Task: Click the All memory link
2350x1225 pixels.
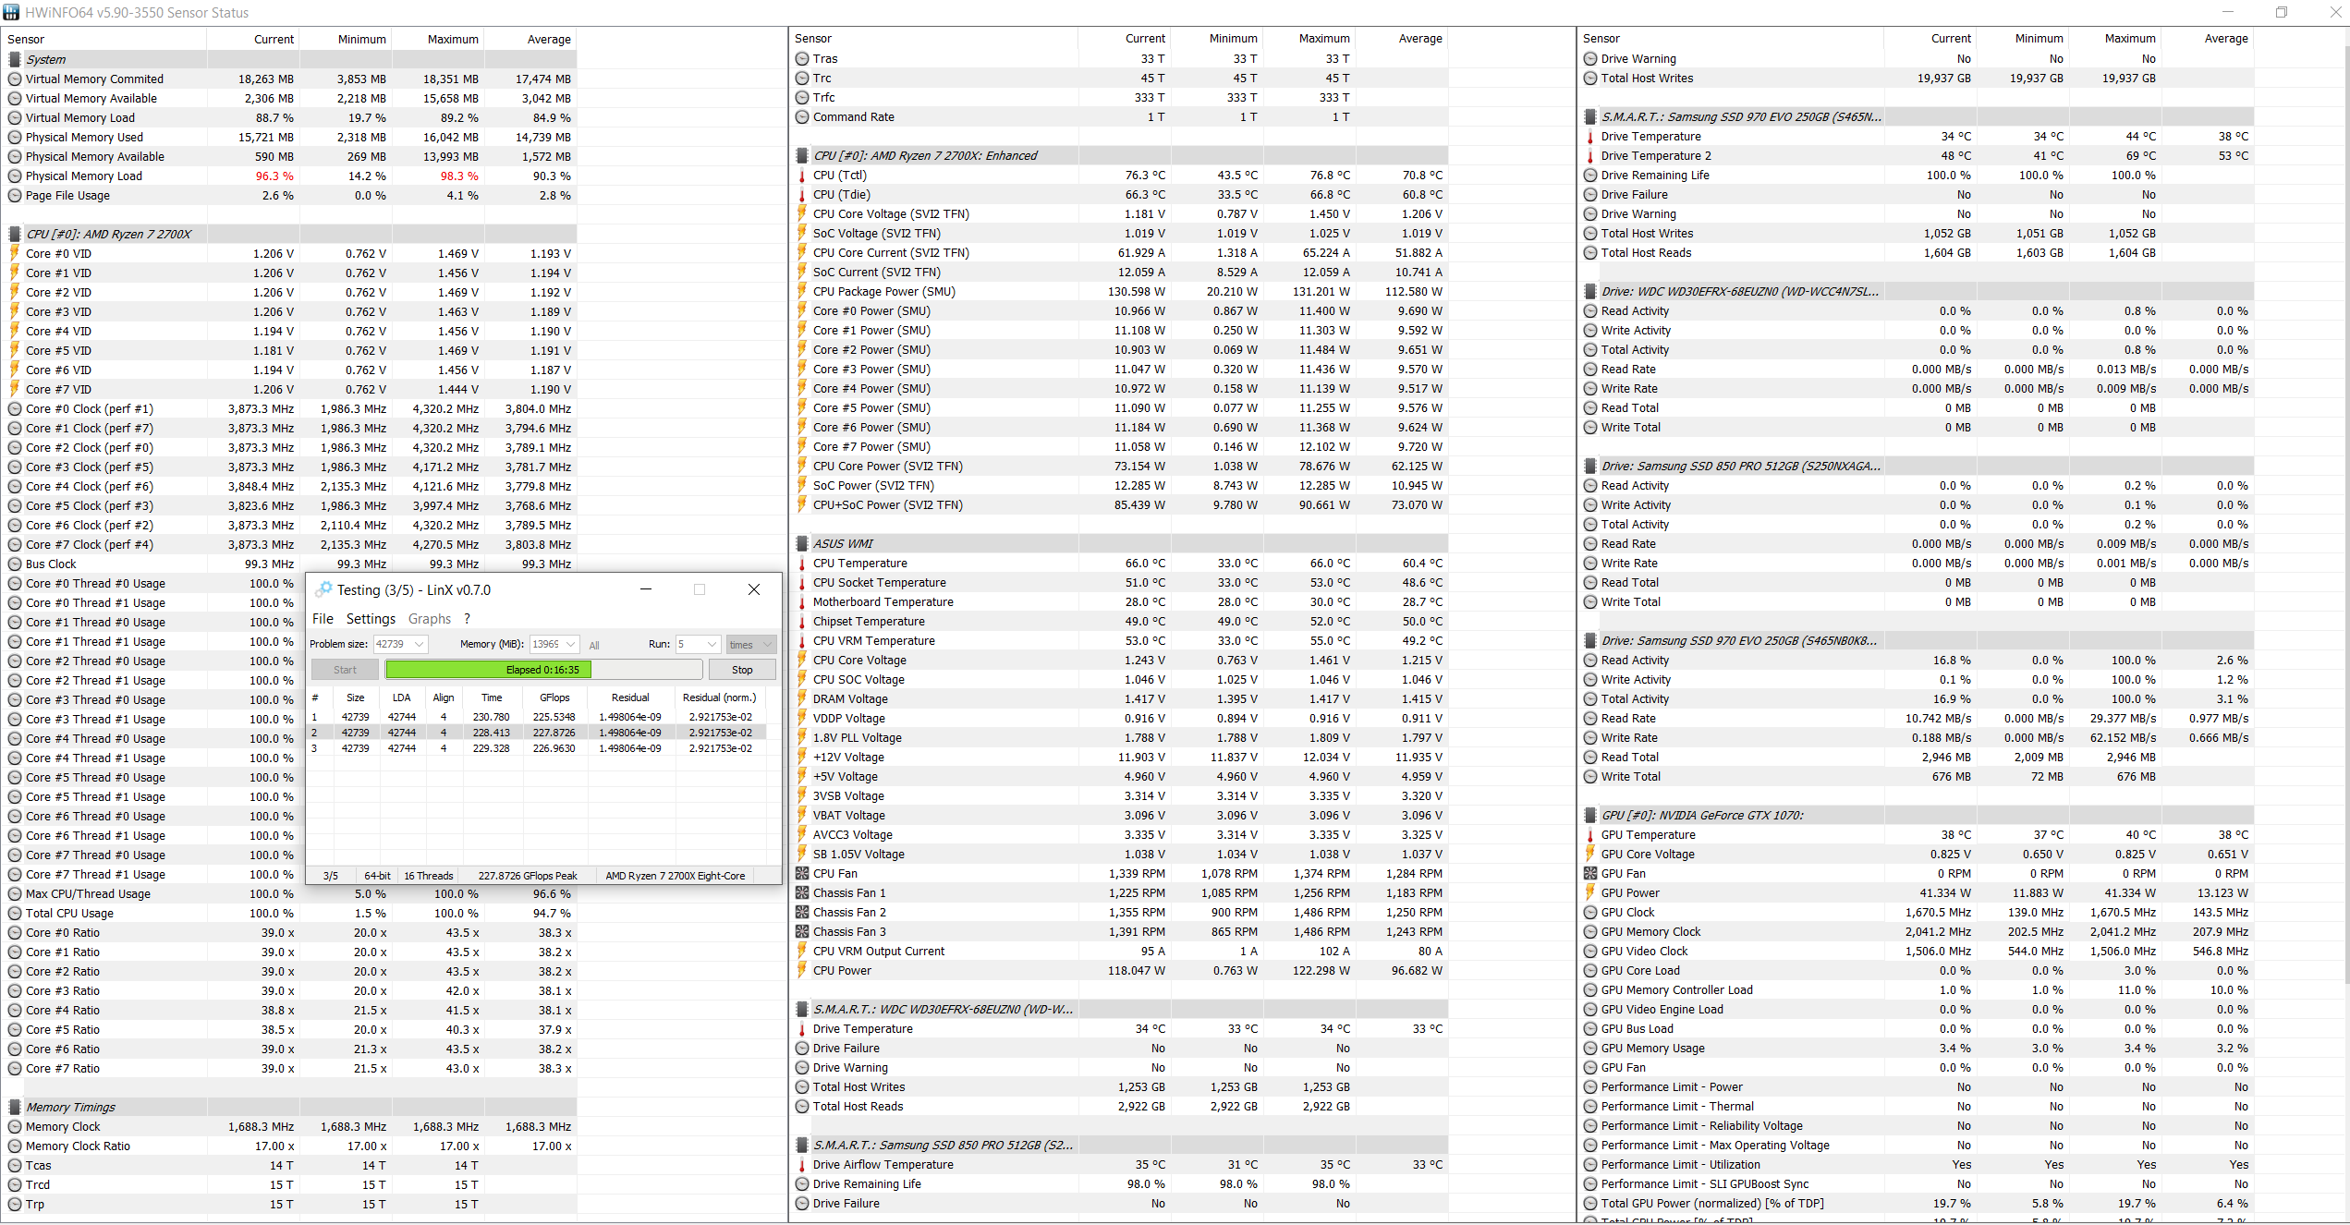Action: [594, 646]
